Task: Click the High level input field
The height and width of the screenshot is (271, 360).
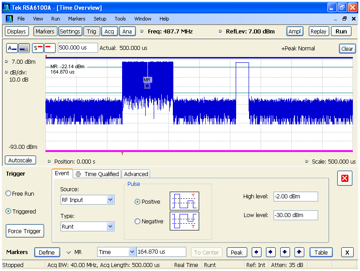Action: (295, 197)
